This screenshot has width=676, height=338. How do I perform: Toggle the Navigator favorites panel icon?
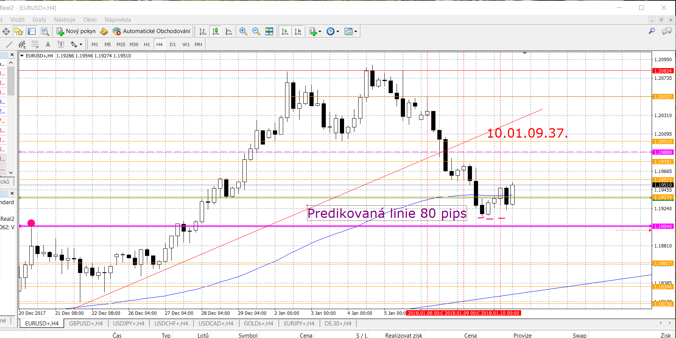pyautogui.click(x=19, y=32)
